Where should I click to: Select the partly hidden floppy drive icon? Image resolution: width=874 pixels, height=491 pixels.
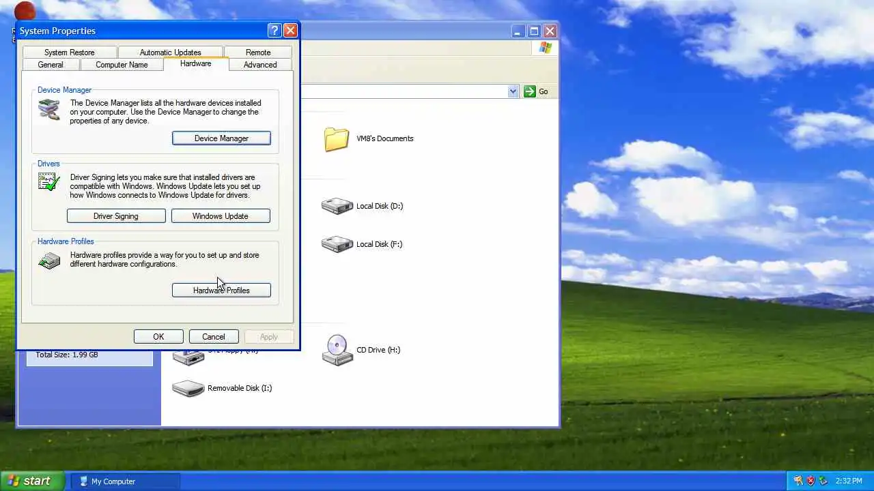tap(188, 357)
